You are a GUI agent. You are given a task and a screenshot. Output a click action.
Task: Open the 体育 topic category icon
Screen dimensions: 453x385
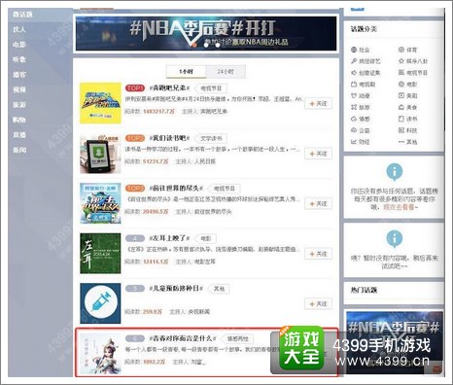pyautogui.click(x=401, y=50)
